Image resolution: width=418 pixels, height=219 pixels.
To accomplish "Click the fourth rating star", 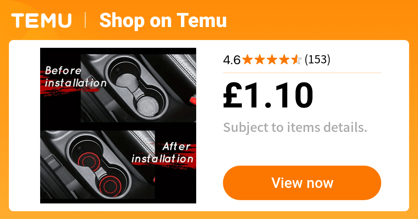I will pos(284,60).
